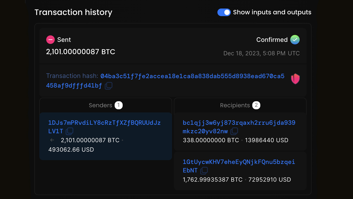Click the pink shield icon beside the hash
This screenshot has width=353, height=199.
tap(295, 79)
